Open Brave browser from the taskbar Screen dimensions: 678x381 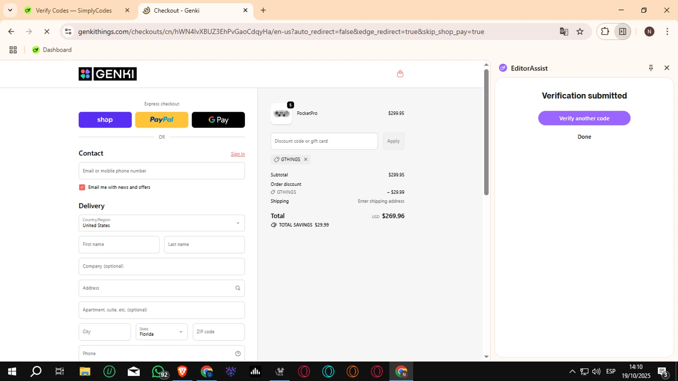point(182,372)
